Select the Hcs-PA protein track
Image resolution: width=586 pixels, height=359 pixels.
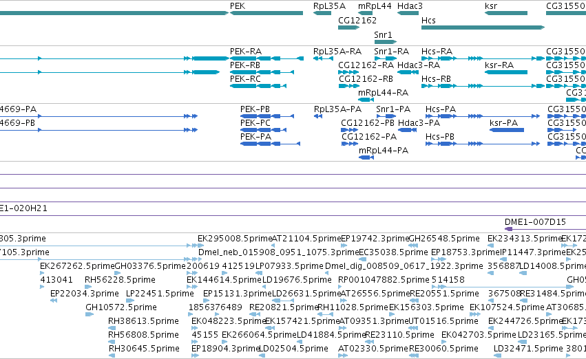click(483, 116)
